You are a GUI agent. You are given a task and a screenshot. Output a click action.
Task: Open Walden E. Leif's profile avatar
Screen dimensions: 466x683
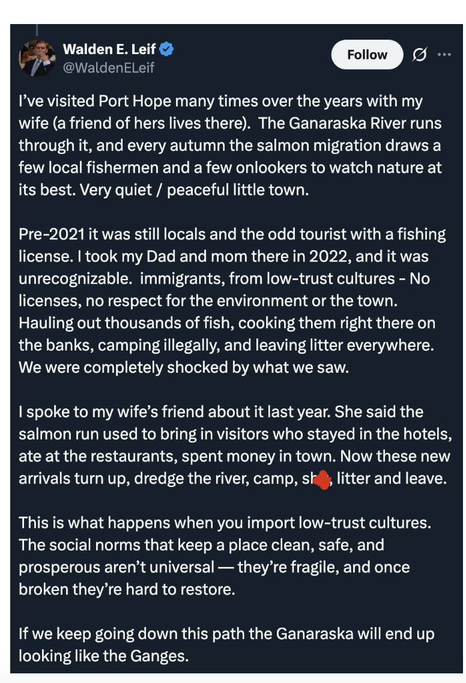point(37,58)
